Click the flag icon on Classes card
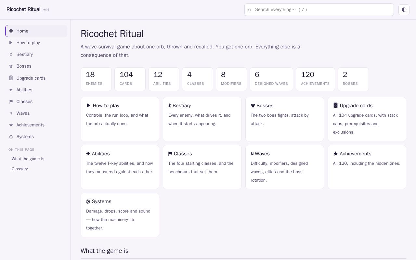The width and height of the screenshot is (416, 260). tap(170, 154)
